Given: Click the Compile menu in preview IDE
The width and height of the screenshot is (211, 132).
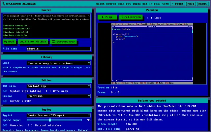Looking at the screenshot, I should coord(144,24).
